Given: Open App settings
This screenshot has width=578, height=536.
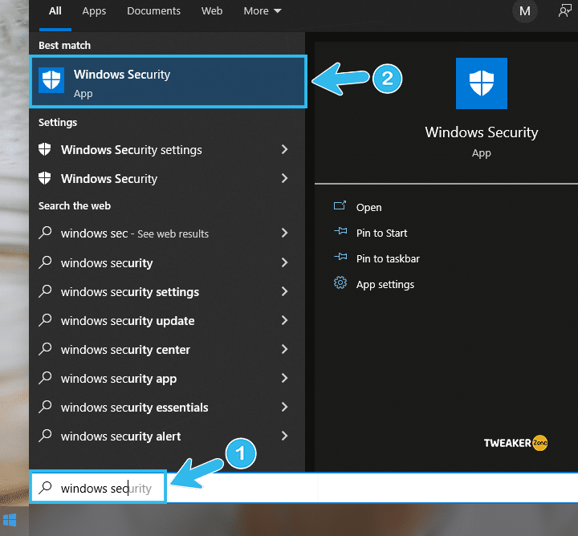Looking at the screenshot, I should point(385,284).
